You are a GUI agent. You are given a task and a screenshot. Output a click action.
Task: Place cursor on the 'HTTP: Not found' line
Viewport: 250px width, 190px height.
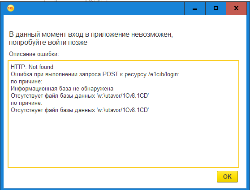click(32, 67)
